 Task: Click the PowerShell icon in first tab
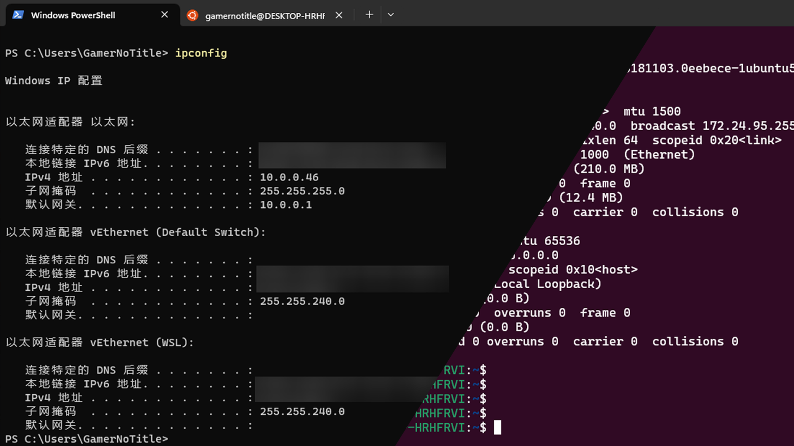[x=18, y=15]
